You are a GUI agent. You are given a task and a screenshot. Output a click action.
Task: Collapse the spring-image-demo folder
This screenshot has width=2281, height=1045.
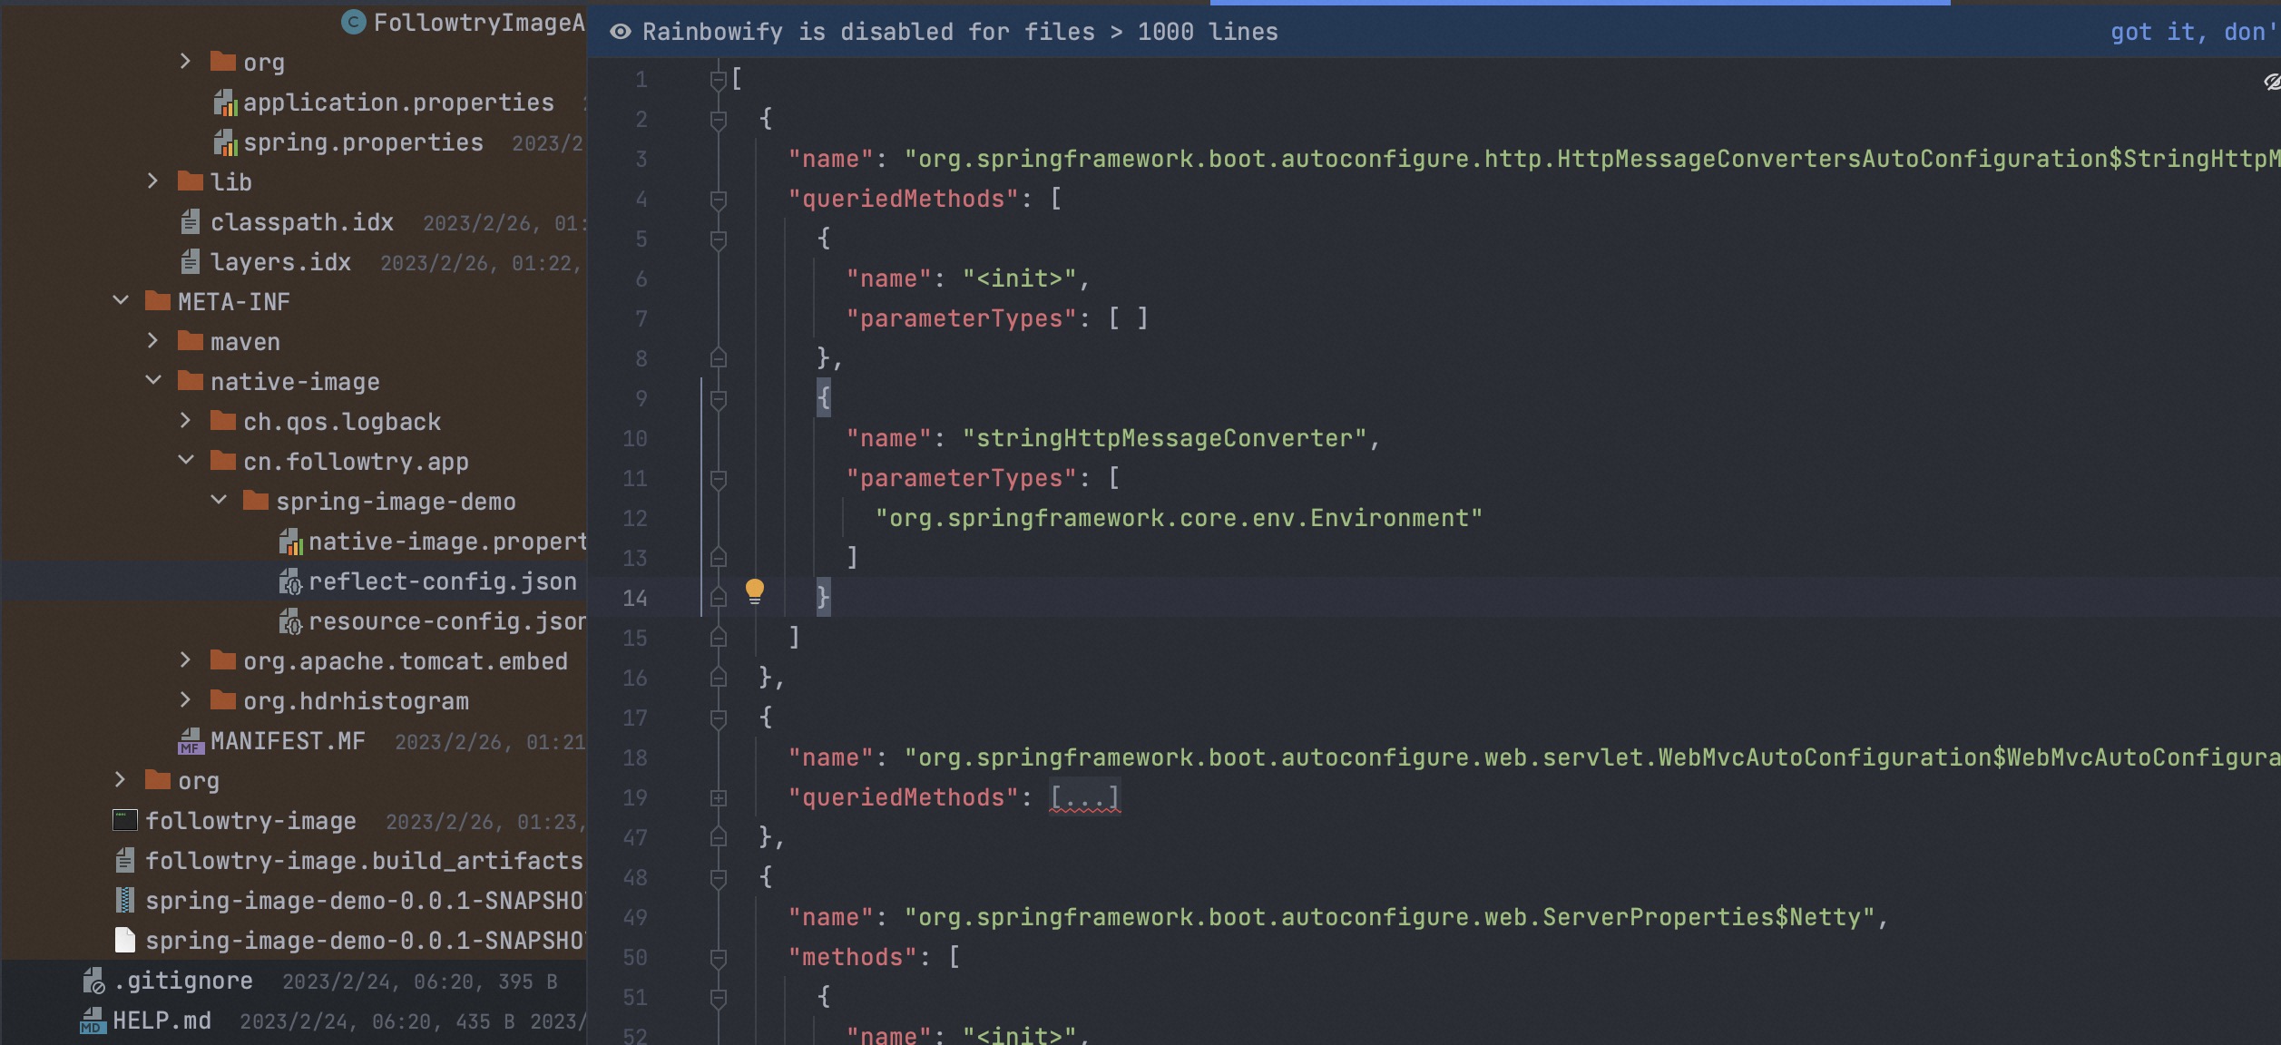tap(219, 501)
